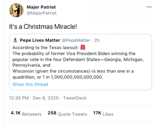The width and height of the screenshot is (156, 126).
Task: Click the 12:35 PM Dec 8, 2020 timestamp
Action: (x=34, y=98)
